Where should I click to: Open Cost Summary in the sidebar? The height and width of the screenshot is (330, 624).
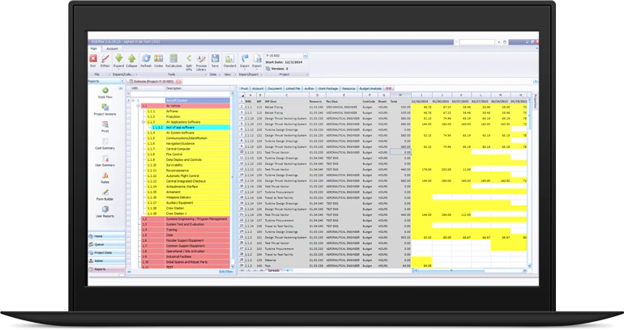(x=105, y=142)
